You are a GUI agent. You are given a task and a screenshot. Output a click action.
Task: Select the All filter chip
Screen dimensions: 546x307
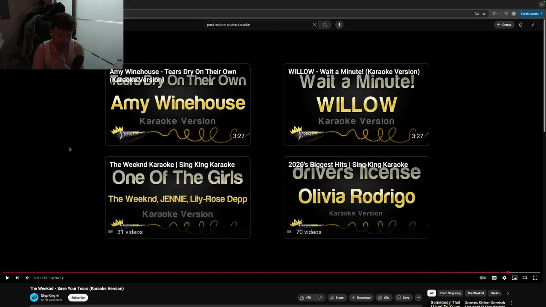pos(432,293)
